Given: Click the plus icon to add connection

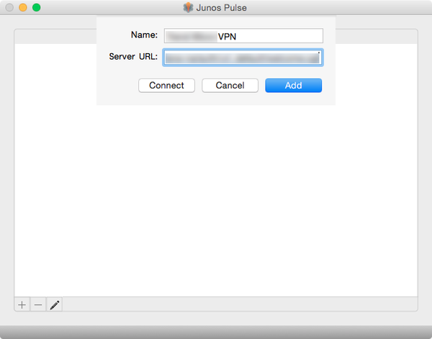Looking at the screenshot, I should (x=22, y=304).
